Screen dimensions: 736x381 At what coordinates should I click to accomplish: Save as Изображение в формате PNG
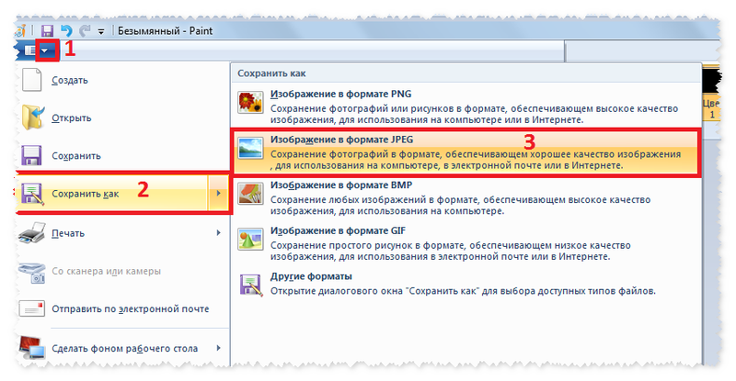[466, 106]
